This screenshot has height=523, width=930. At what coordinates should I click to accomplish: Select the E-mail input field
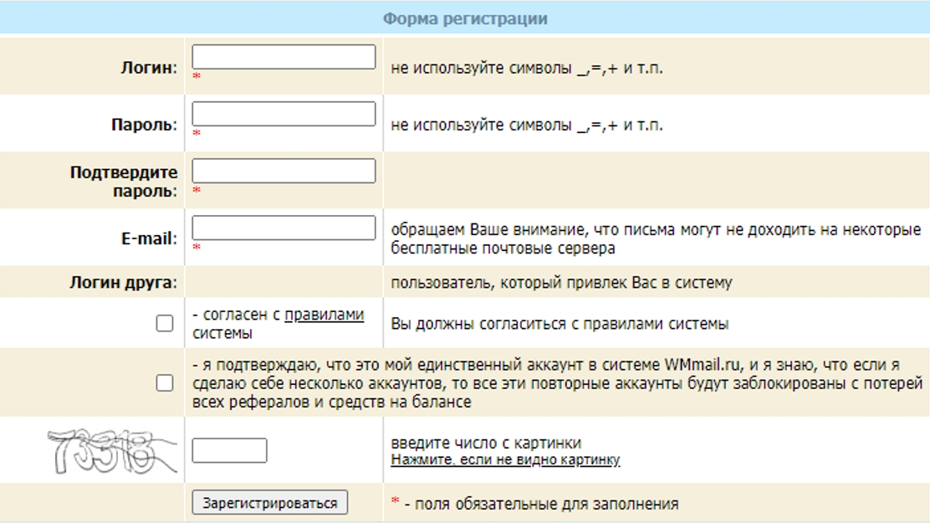pyautogui.click(x=284, y=228)
